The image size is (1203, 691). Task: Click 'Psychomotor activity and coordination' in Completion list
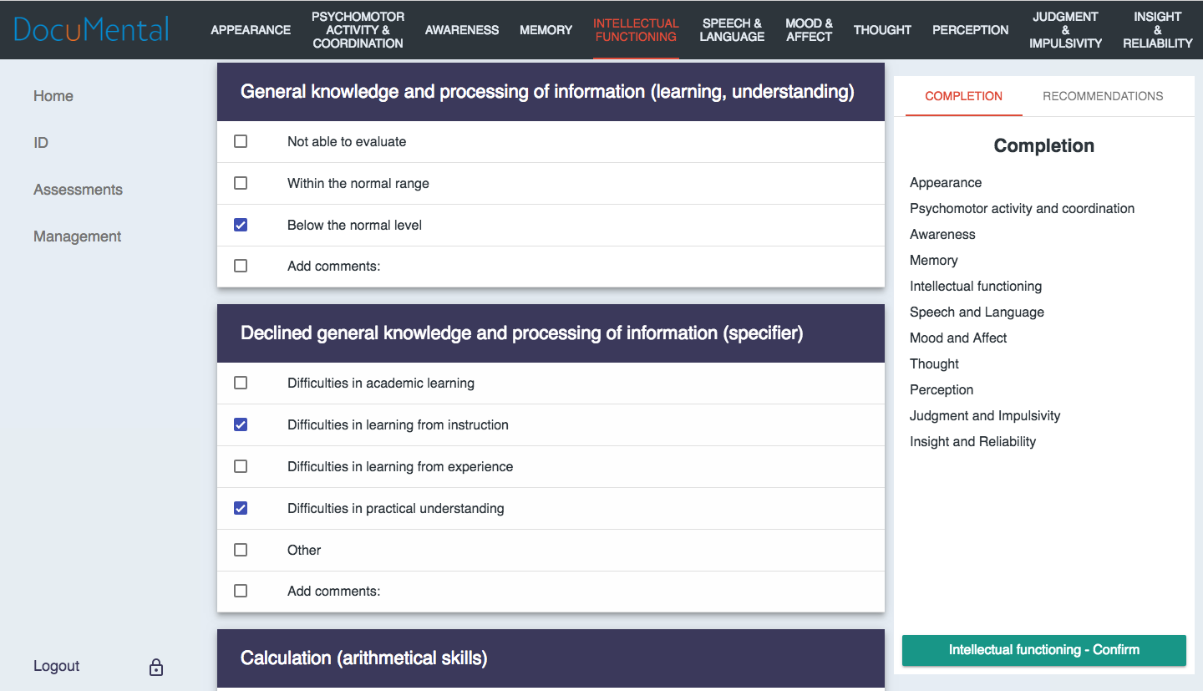pos(1023,209)
